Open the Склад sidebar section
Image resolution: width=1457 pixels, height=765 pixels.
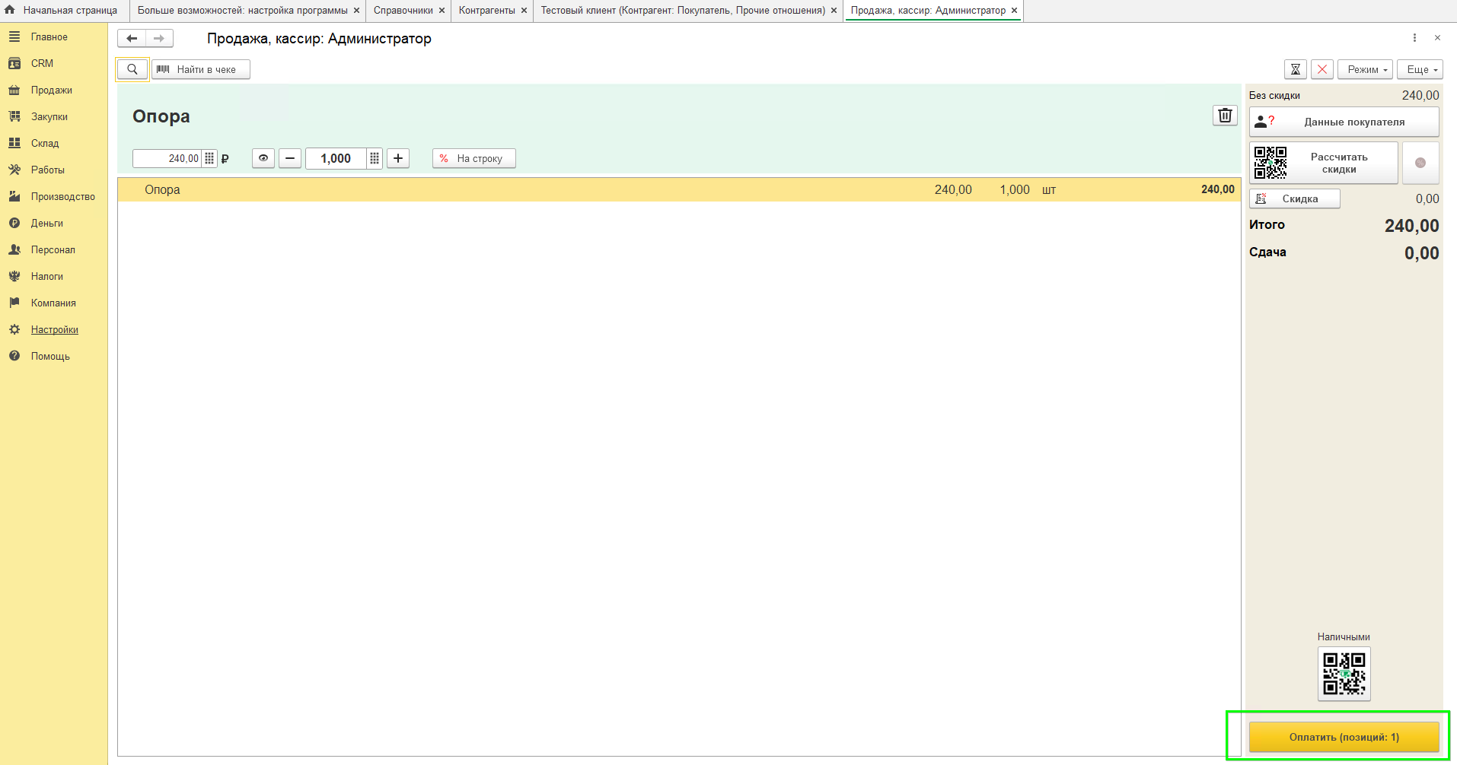pos(44,143)
